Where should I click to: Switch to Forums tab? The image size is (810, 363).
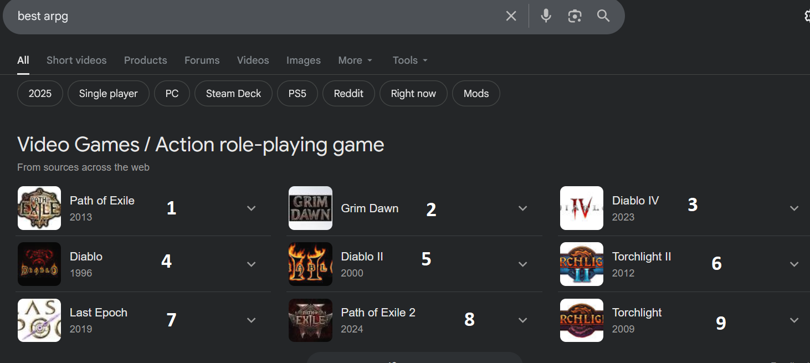pyautogui.click(x=202, y=60)
